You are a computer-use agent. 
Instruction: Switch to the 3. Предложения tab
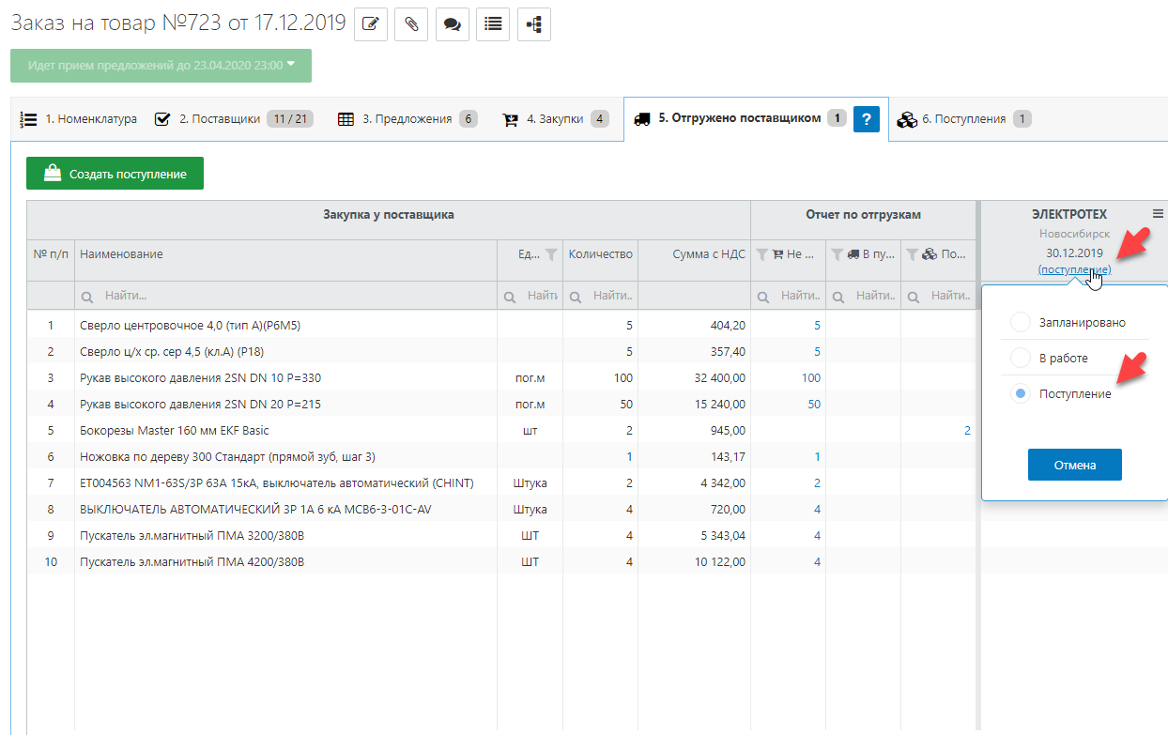(407, 119)
